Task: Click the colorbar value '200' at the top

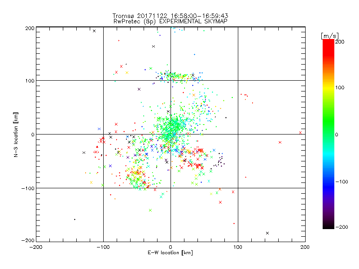Action: [x=340, y=42]
